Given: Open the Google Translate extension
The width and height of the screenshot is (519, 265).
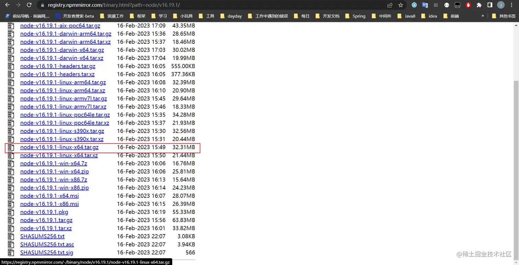Looking at the screenshot, I should [425, 5].
